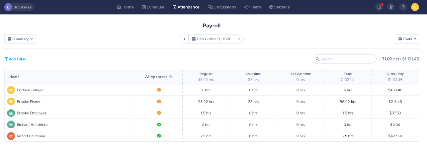Viewport: 427px width, 155px height.
Task: Open the help question mark icon
Action: (x=391, y=7)
